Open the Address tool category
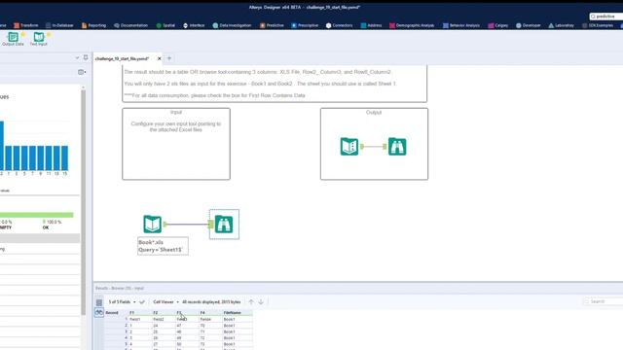Screen dimensions: 623x350 (371, 25)
